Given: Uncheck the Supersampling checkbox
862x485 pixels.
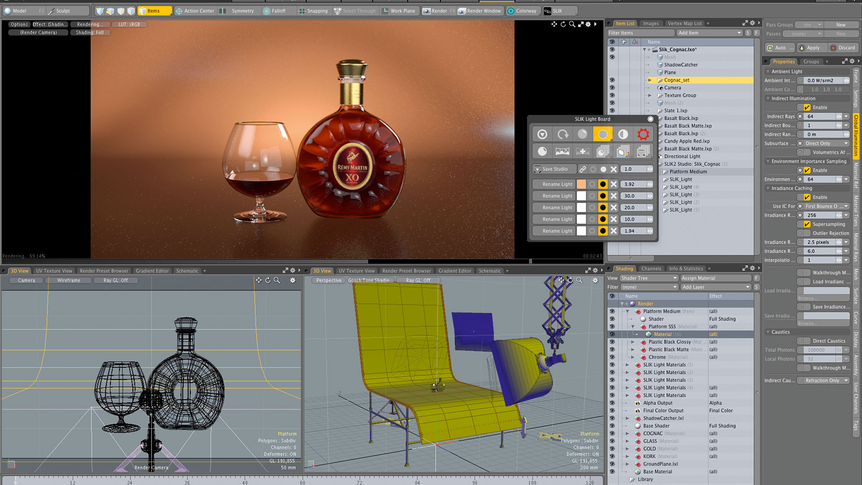Looking at the screenshot, I should coord(807,224).
